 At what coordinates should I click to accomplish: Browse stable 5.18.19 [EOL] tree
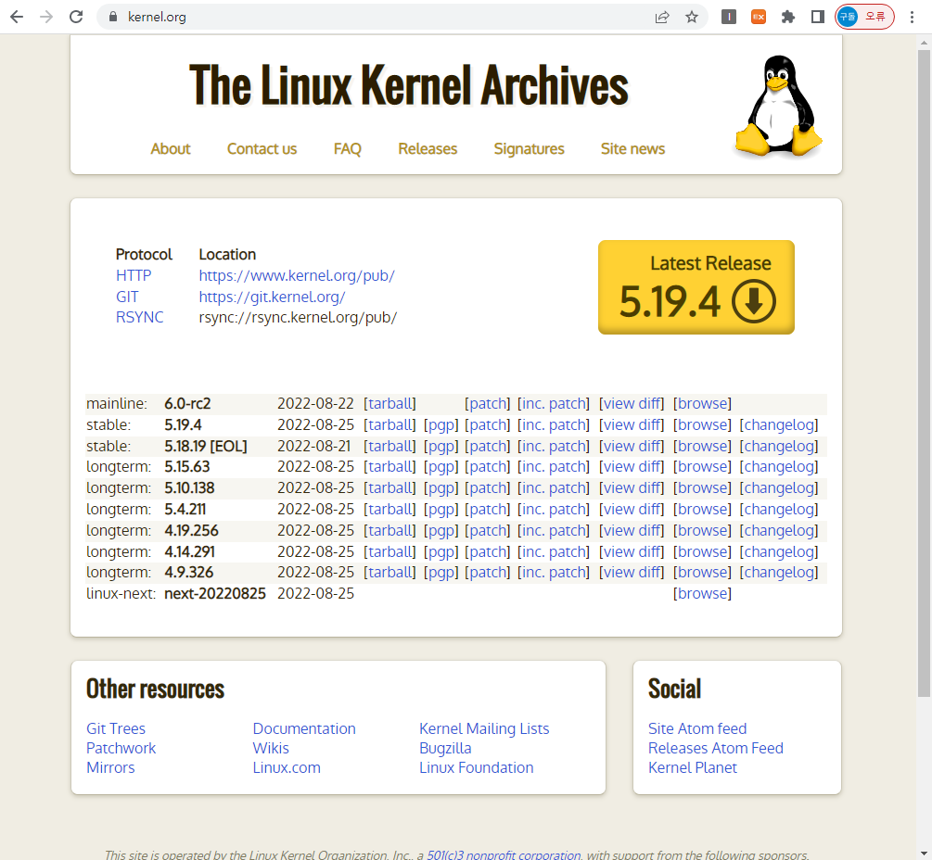point(703,446)
